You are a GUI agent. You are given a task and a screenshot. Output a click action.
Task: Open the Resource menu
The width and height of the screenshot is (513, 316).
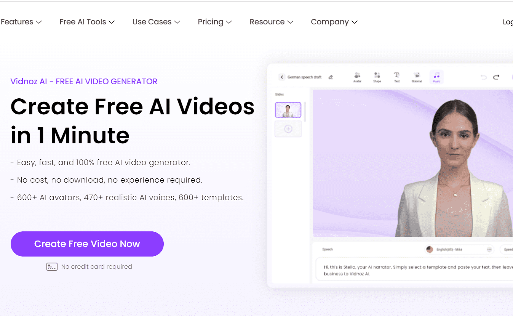[271, 22]
